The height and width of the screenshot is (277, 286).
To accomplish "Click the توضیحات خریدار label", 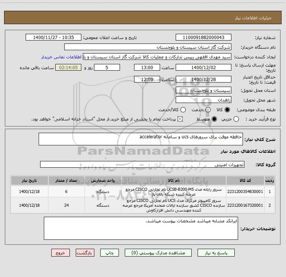I will coord(258,229).
